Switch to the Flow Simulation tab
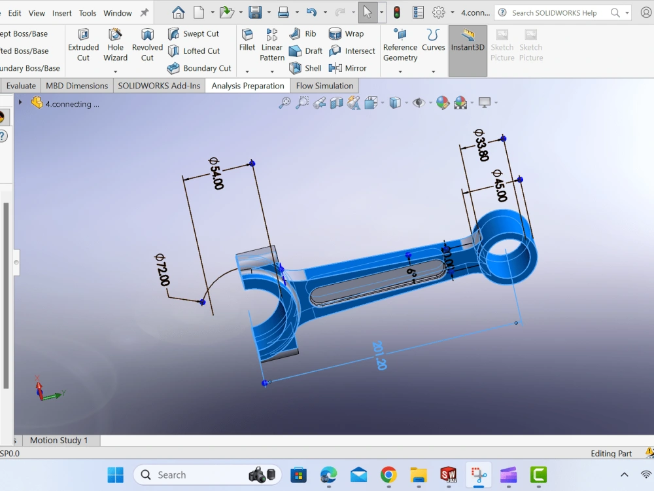This screenshot has height=491, width=654. (324, 85)
